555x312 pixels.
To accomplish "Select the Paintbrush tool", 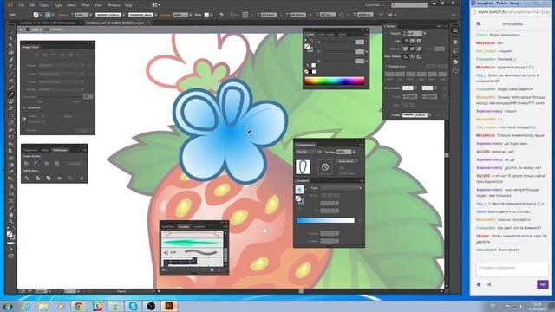I will click(10, 88).
